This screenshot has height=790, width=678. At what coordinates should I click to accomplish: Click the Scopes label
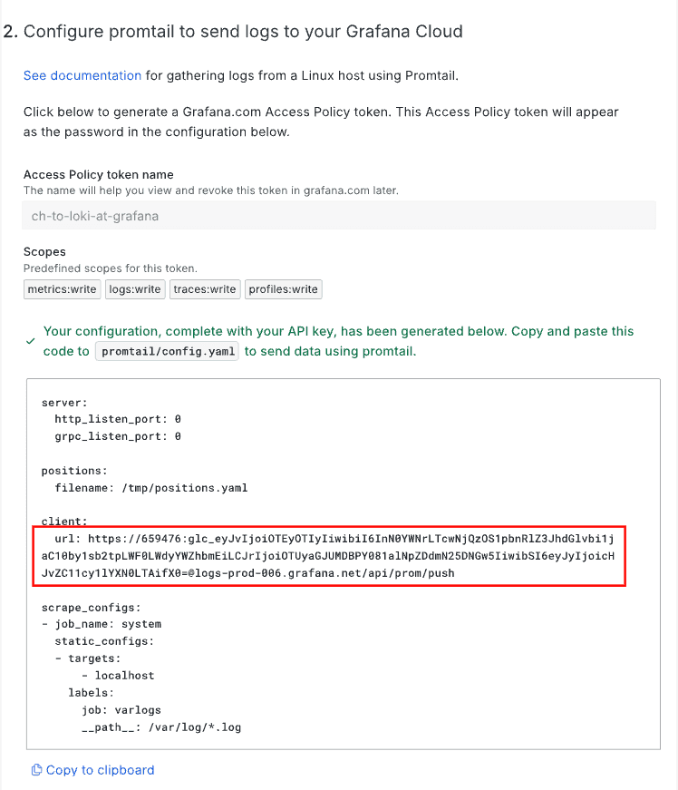[x=44, y=251]
